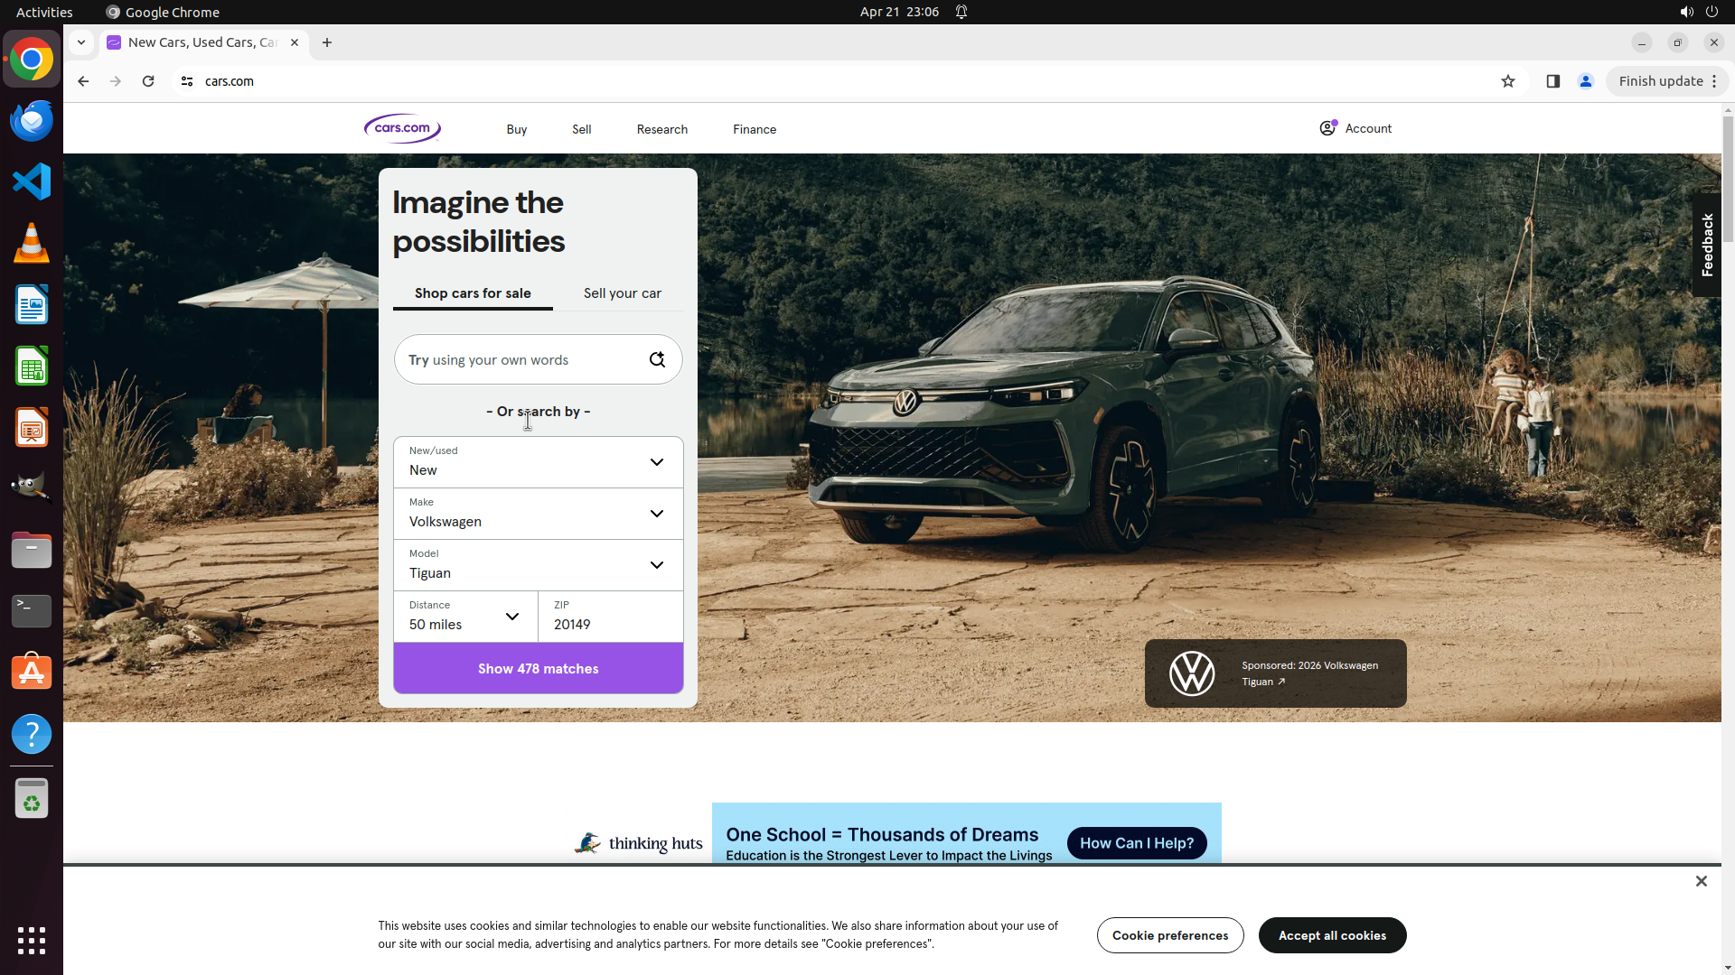Switch to the Sell your car tab
The height and width of the screenshot is (975, 1735).
[623, 293]
